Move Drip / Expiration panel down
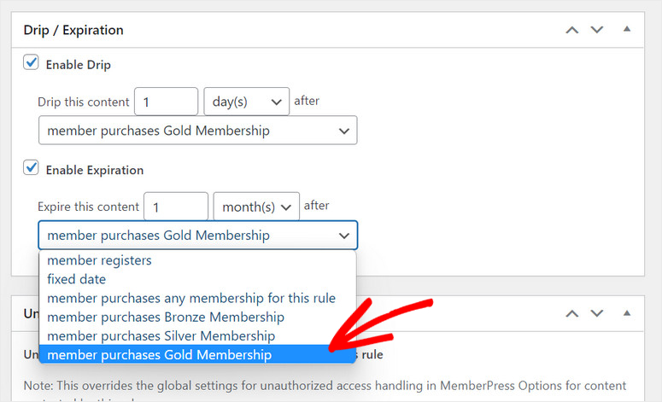The width and height of the screenshot is (662, 402). point(596,30)
